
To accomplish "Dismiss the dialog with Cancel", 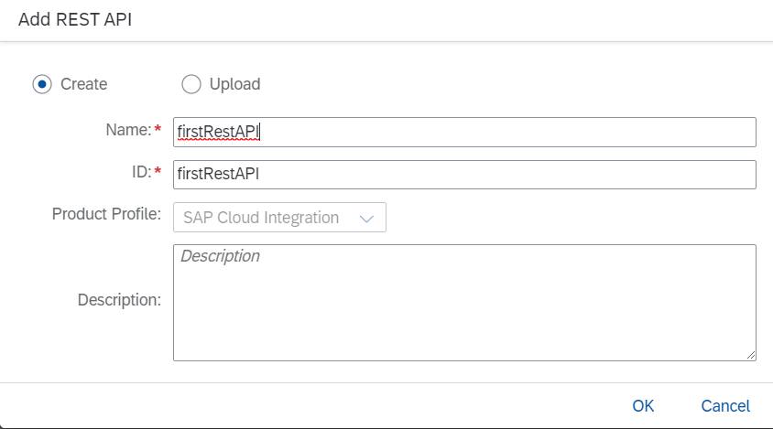I will pyautogui.click(x=725, y=406).
